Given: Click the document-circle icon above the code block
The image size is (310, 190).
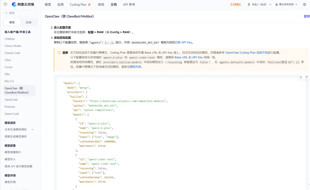Looking at the screenshot, I should pos(301,77).
